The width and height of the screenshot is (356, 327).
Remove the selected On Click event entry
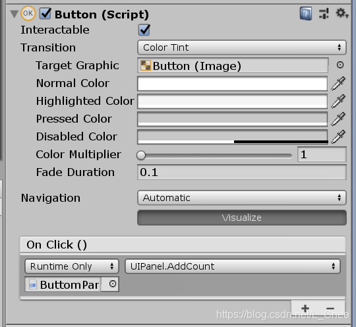coord(330,308)
